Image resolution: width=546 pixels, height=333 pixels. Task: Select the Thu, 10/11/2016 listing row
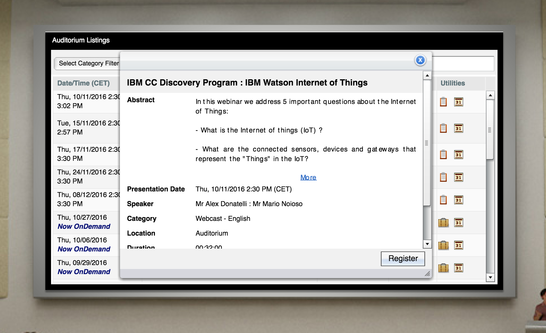86,101
